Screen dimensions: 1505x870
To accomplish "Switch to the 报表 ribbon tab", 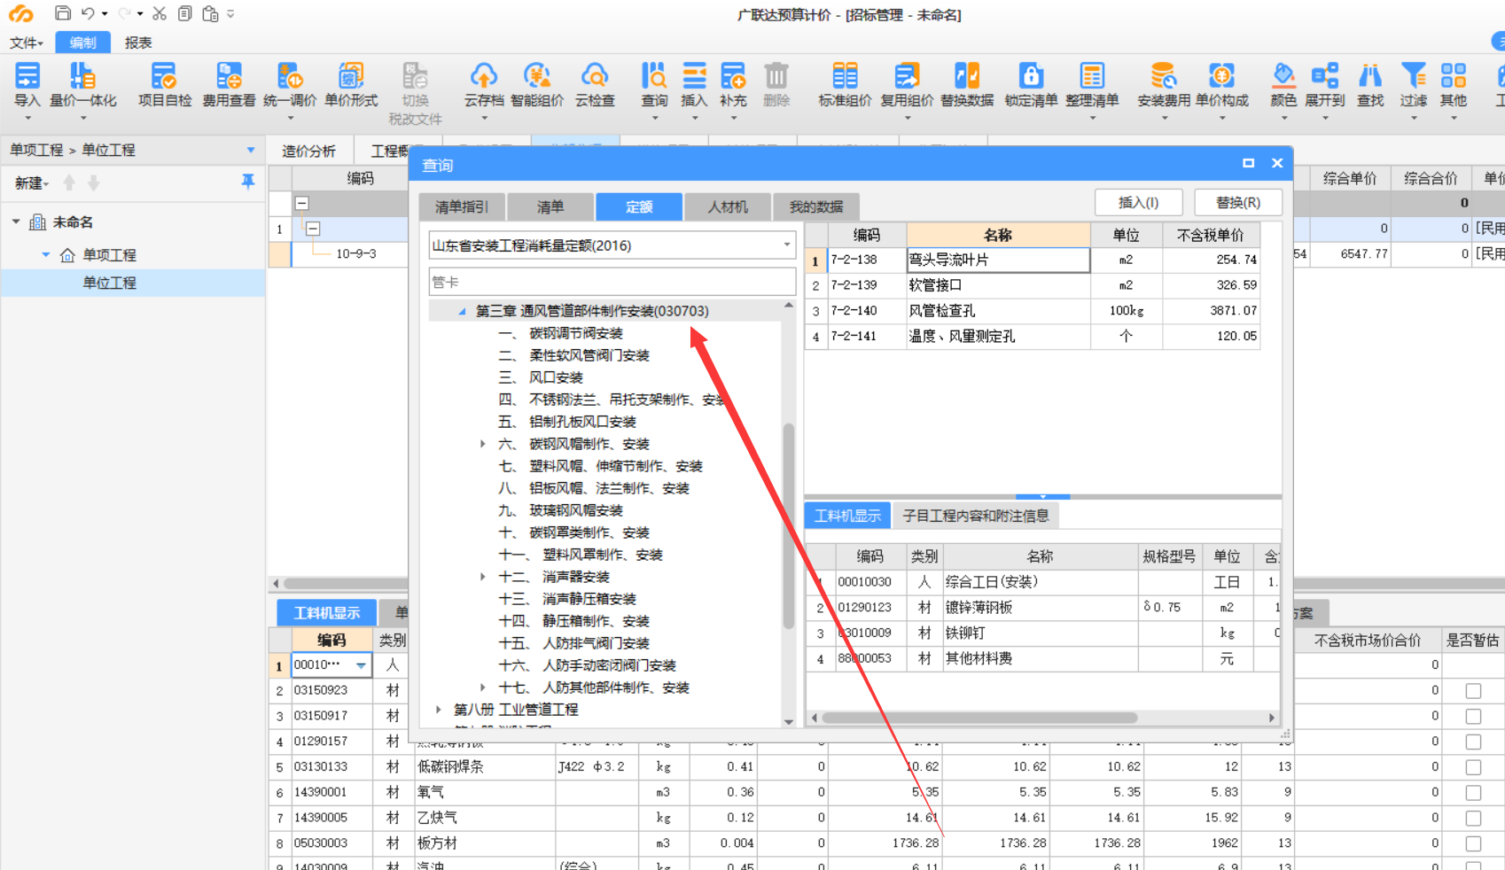I will pos(138,43).
